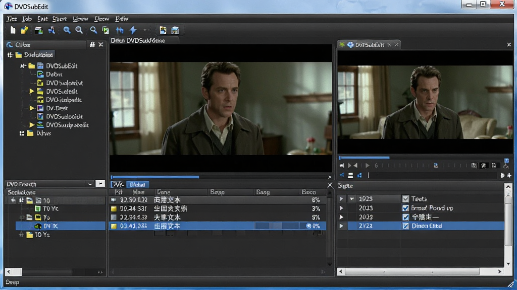Seek on the main video progress bar
The height and width of the screenshot is (290, 517).
click(x=219, y=177)
